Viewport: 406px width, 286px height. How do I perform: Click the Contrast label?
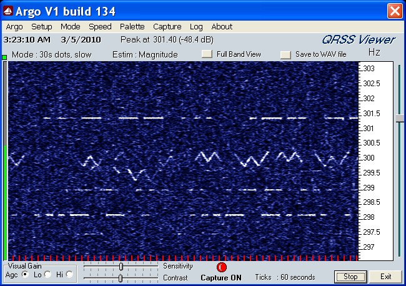176,278
